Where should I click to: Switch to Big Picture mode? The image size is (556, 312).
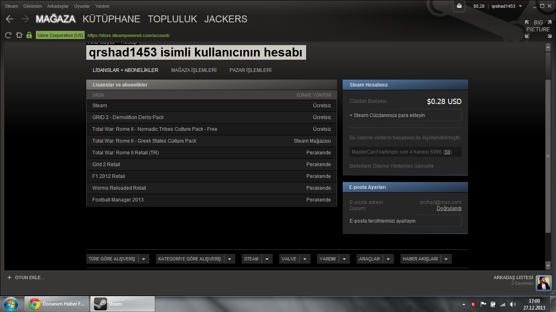[538, 29]
